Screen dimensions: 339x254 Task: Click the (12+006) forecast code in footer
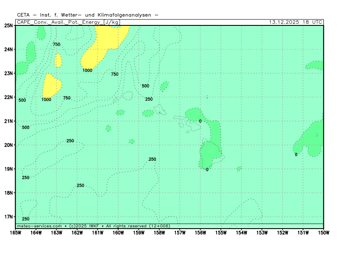pyautogui.click(x=159, y=226)
